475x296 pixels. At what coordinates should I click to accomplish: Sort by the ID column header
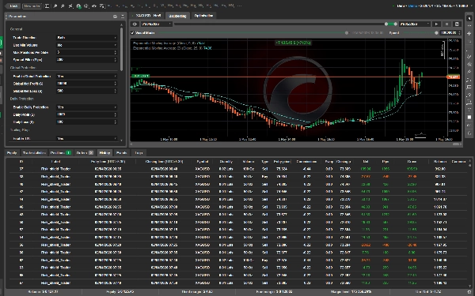pos(21,162)
